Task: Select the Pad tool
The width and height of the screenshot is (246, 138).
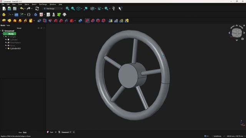Action: tap(4, 21)
